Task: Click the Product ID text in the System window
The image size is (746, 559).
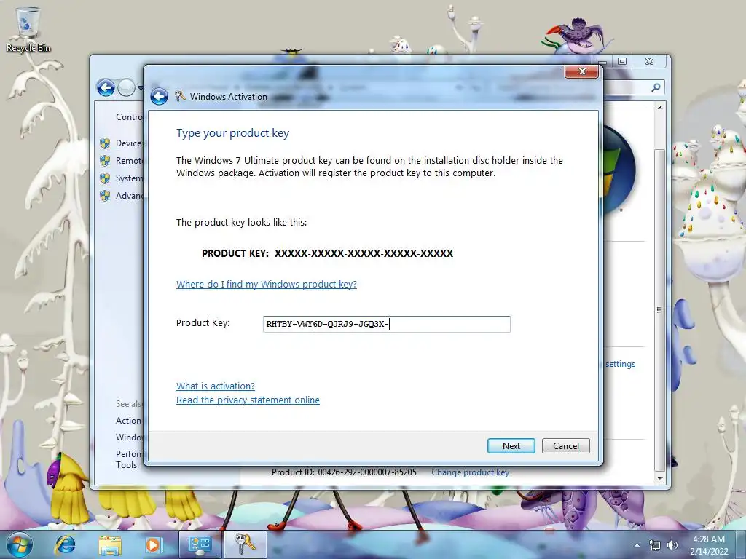Action: click(x=344, y=472)
